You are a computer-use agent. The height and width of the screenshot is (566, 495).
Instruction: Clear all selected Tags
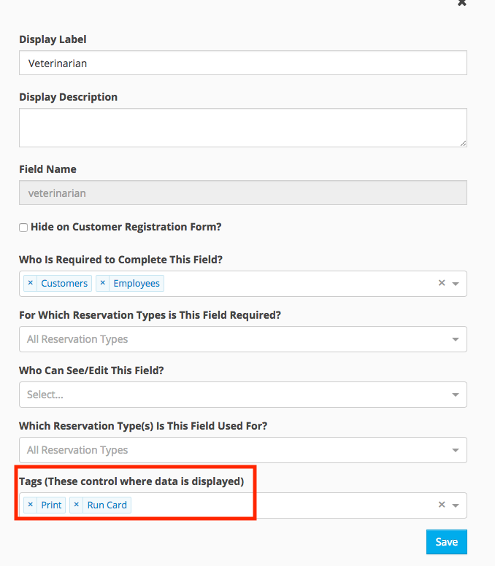click(x=441, y=505)
